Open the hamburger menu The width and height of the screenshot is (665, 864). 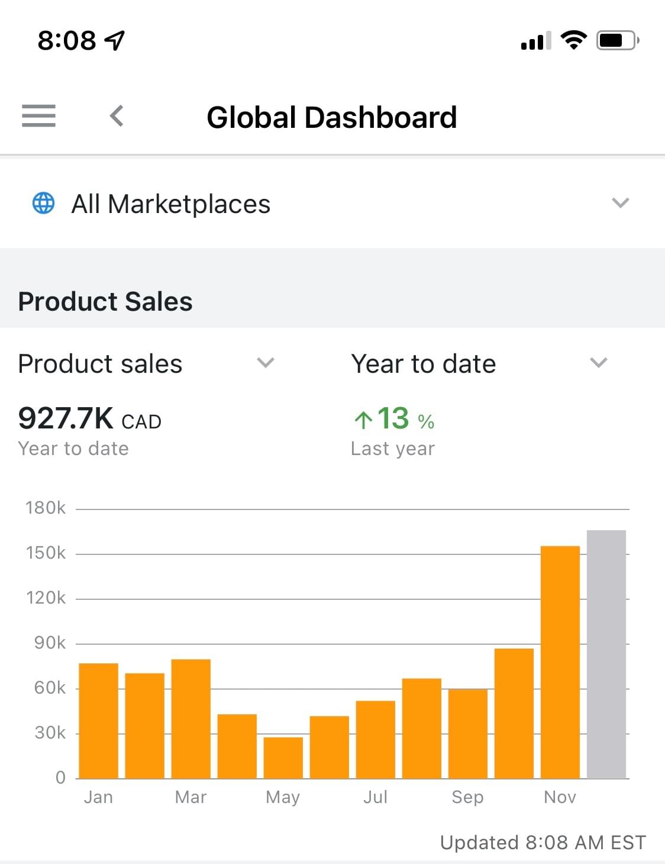pos(38,115)
